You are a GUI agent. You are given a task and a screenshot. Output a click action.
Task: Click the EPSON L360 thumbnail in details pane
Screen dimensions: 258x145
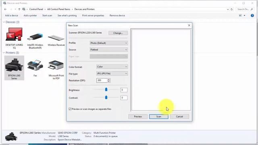pyautogui.click(x=11, y=137)
